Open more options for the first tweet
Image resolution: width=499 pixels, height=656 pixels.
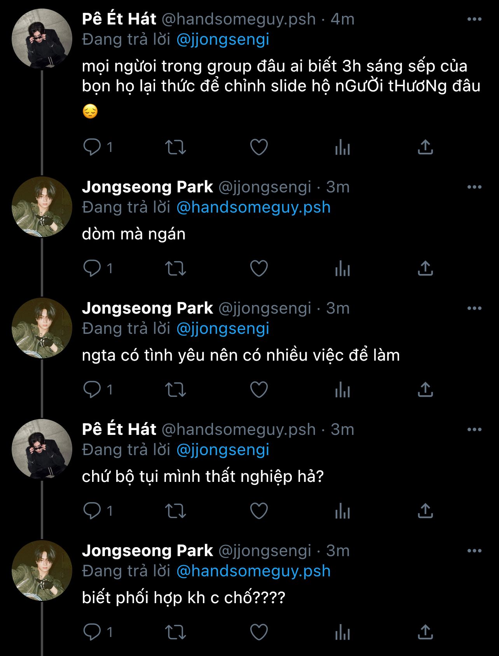[x=474, y=19]
